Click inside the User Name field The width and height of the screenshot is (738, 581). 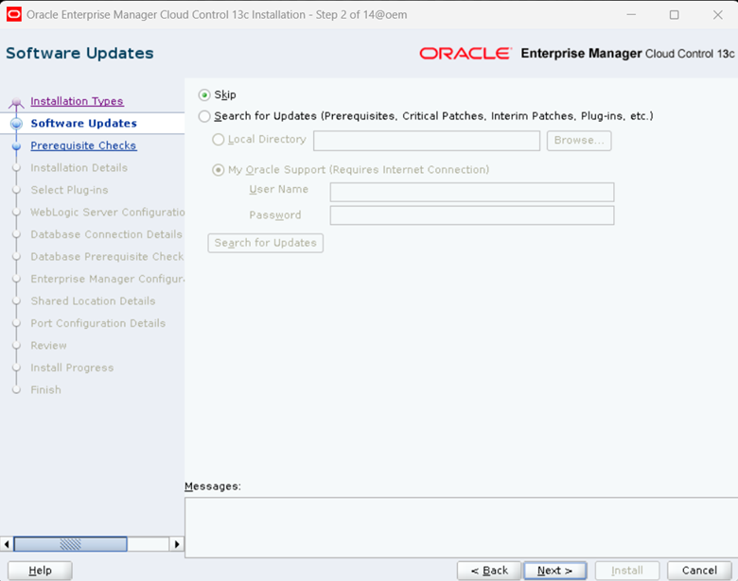[472, 192]
